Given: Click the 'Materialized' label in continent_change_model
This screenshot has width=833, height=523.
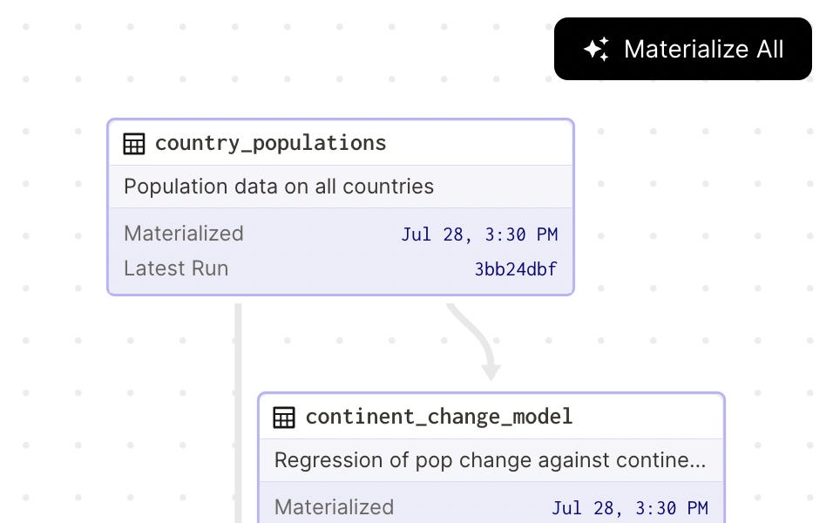Looking at the screenshot, I should 334,507.
